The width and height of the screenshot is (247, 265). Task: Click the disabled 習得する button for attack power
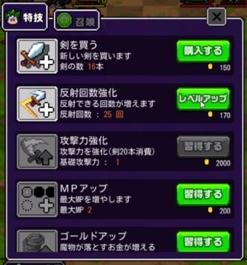pyautogui.click(x=203, y=147)
